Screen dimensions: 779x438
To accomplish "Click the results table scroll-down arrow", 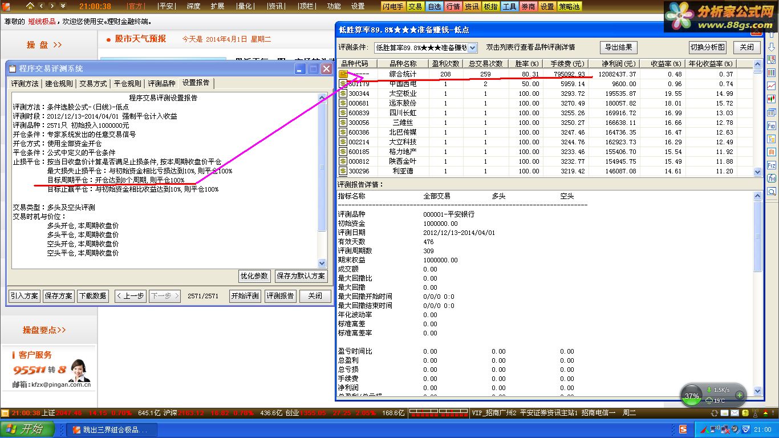I will point(757,172).
